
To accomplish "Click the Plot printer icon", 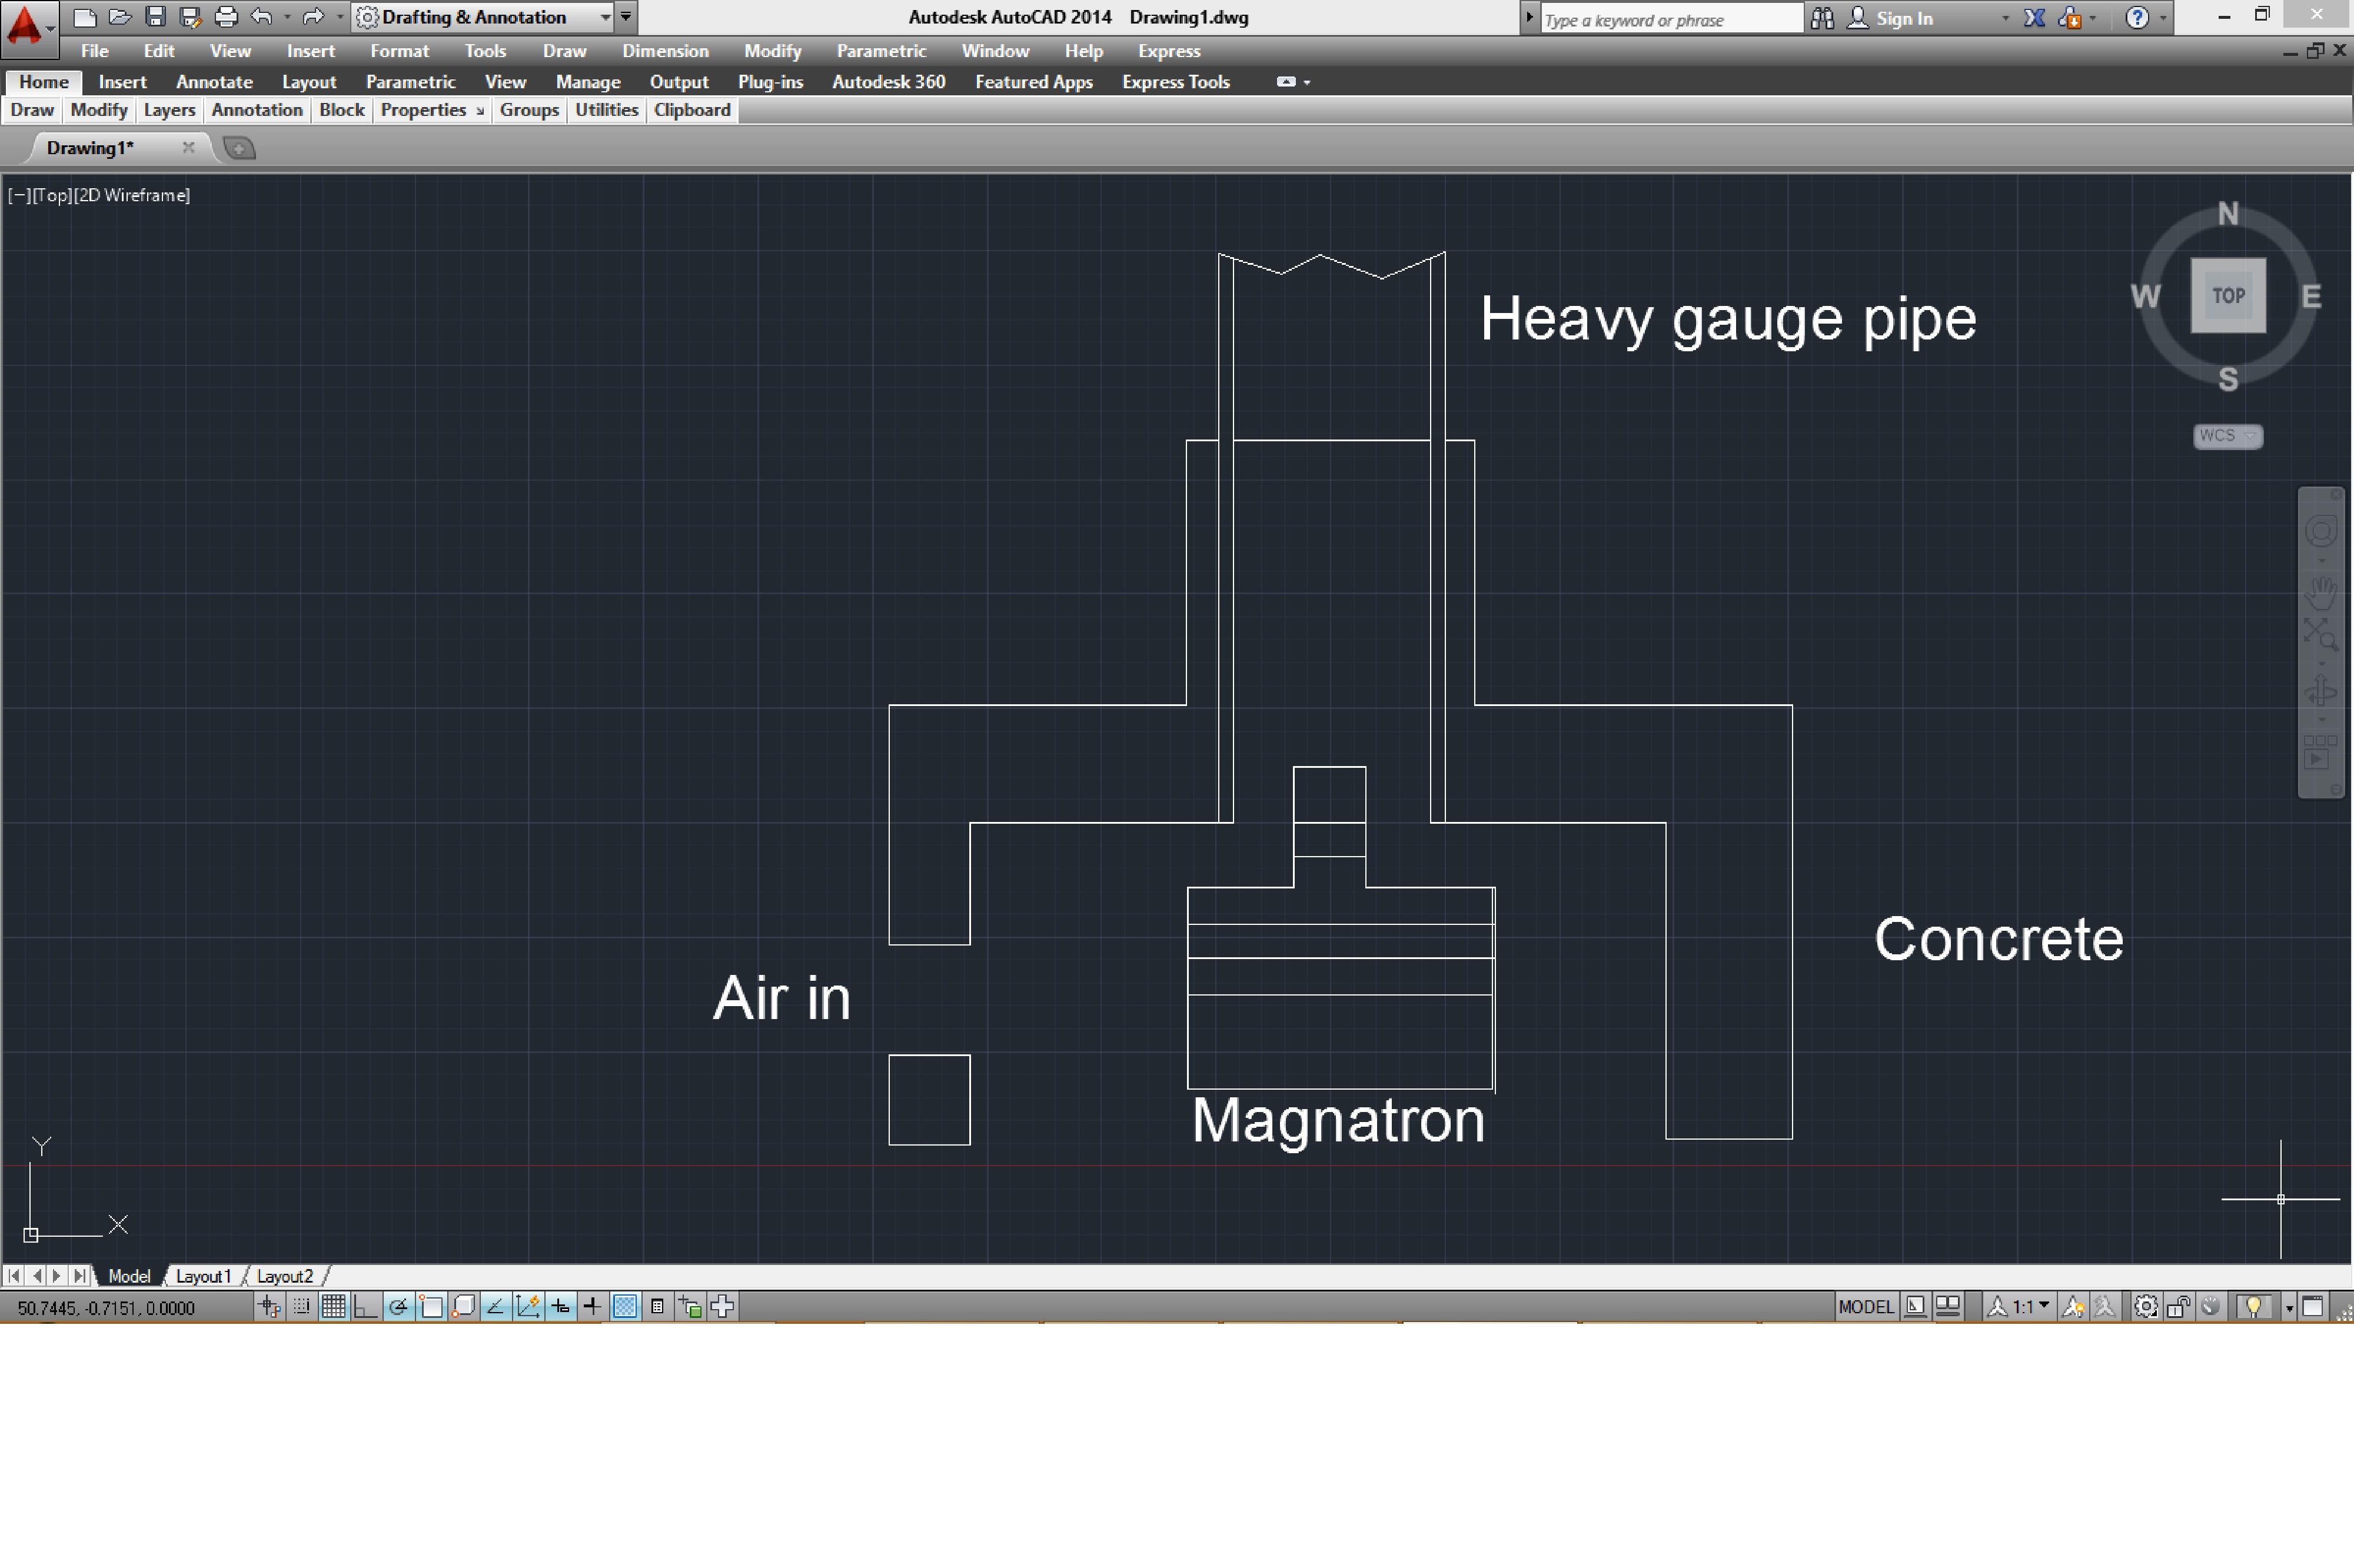I will (226, 17).
